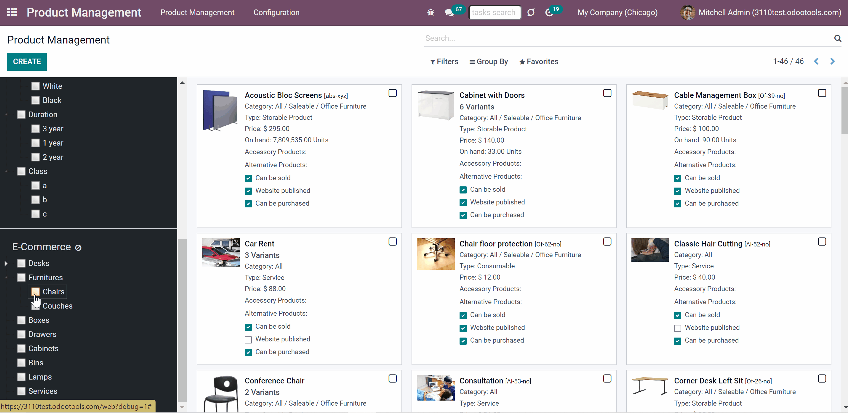Select the Drawers category

42,334
